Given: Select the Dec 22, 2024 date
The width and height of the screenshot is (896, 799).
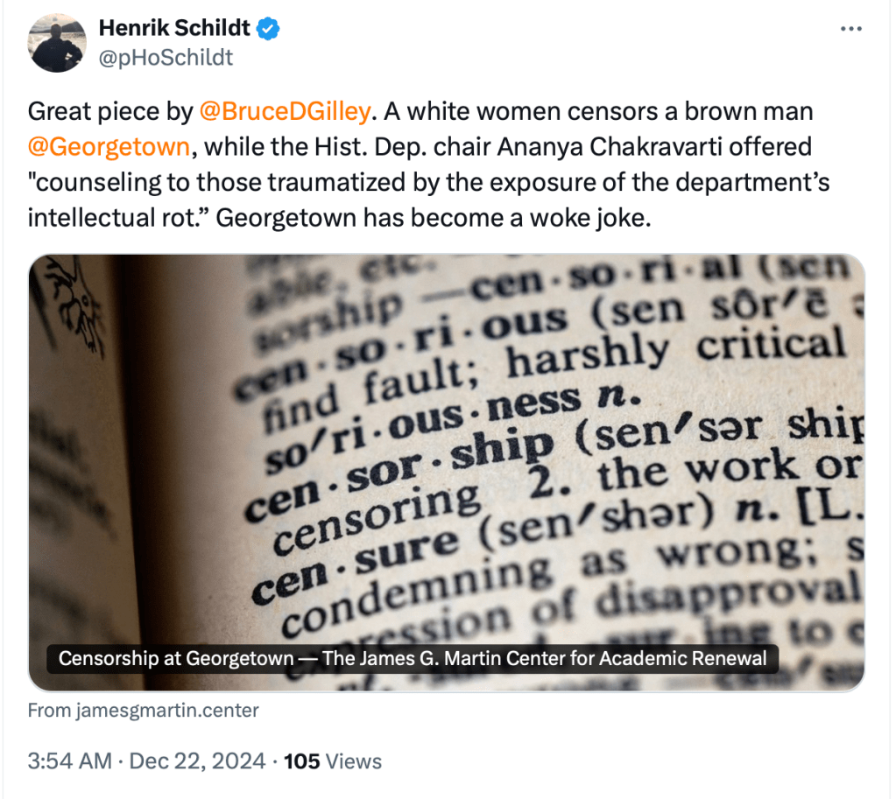Looking at the screenshot, I should tap(197, 761).
